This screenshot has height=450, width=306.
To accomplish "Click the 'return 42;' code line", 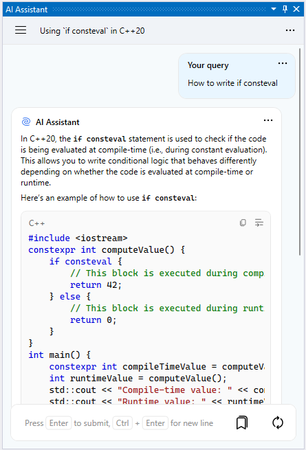I will [x=96, y=284].
